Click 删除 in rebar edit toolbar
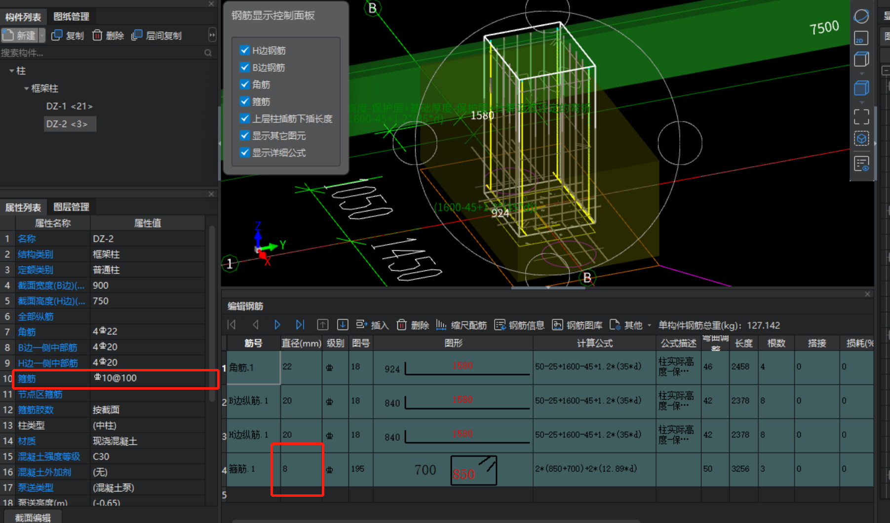This screenshot has height=523, width=890. click(413, 325)
